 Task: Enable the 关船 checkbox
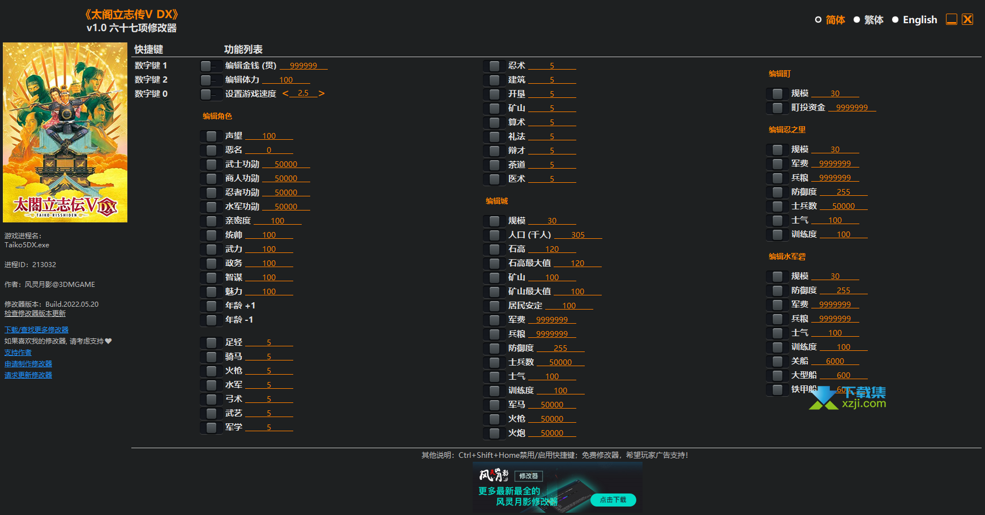[777, 361]
